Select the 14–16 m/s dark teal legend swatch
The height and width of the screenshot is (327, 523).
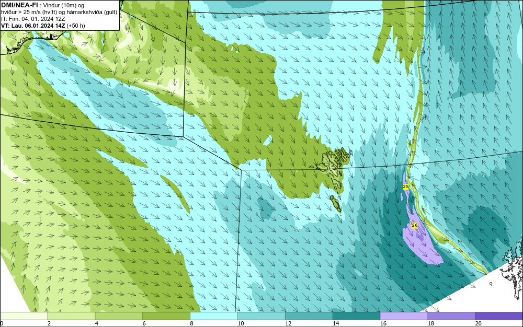click(357, 316)
